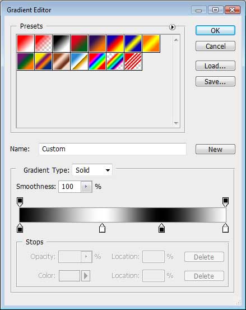Click the color stop Location field

154,276
